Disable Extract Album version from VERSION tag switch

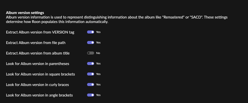point(91,32)
